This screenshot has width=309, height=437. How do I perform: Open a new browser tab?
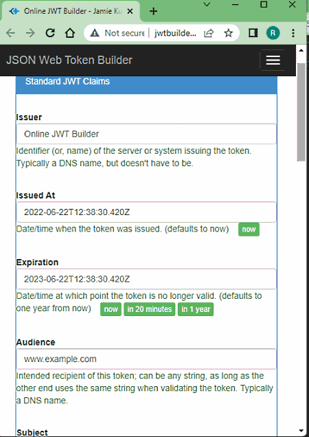tap(154, 11)
